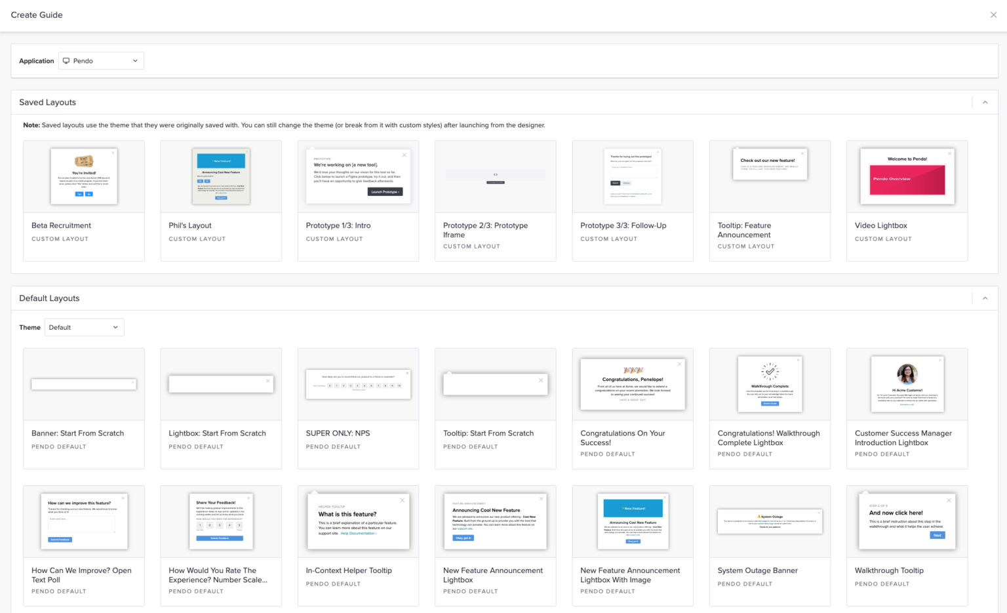Image resolution: width=1007 pixels, height=613 pixels.
Task: Open the Theme dropdown
Action: 84,327
